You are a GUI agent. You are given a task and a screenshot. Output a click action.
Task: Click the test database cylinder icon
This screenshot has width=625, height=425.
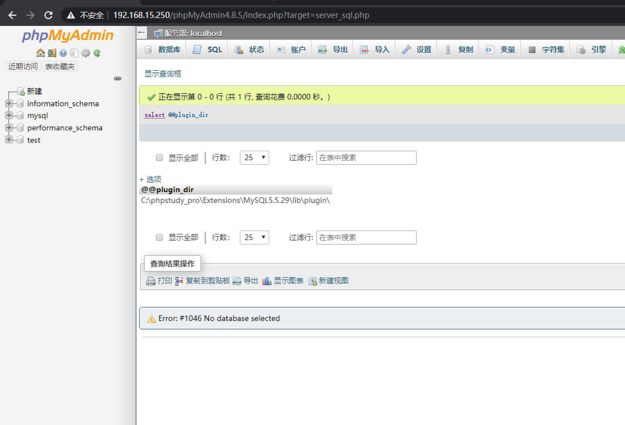(20, 140)
